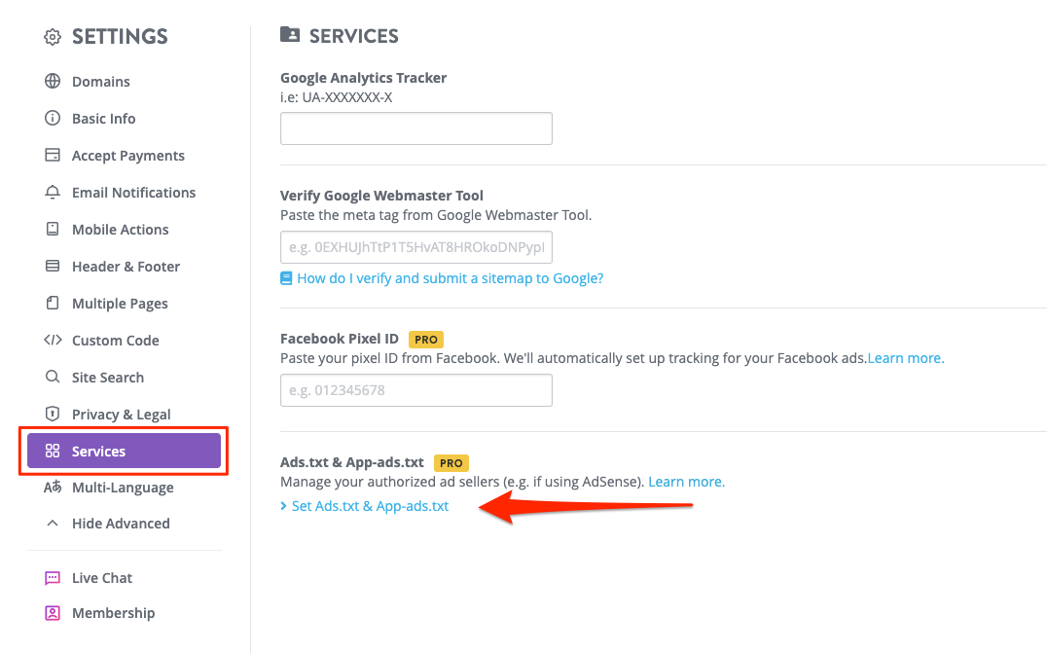Image resolution: width=1047 pixels, height=653 pixels.
Task: Open Live Chat via the chat bubble icon
Action: point(53,577)
